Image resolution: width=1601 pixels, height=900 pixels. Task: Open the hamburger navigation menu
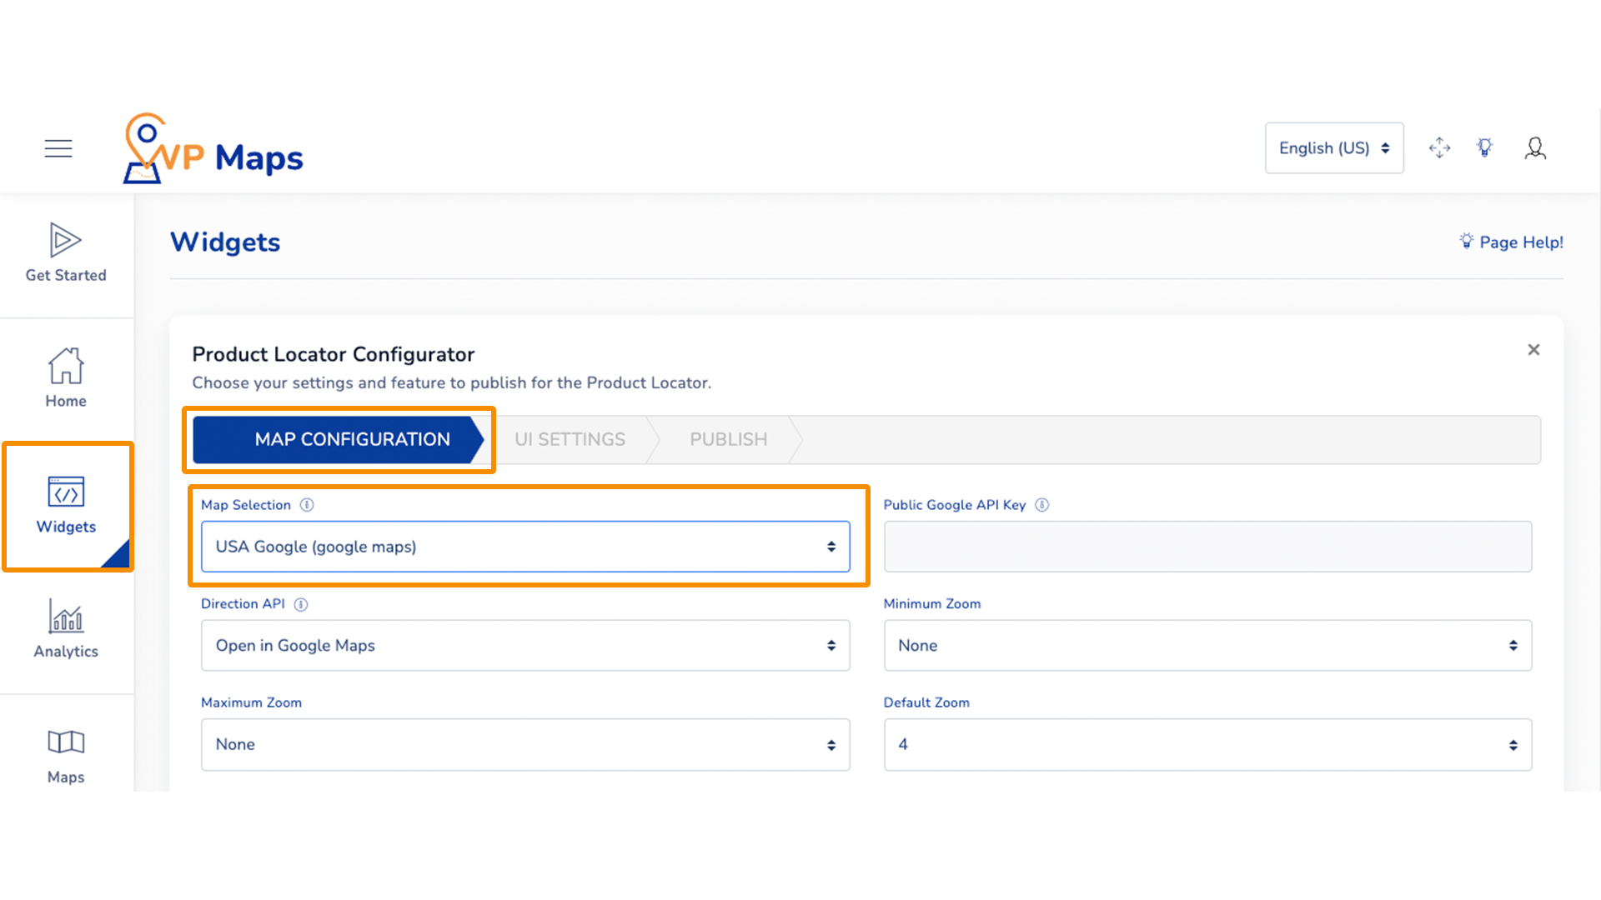coord(58,147)
